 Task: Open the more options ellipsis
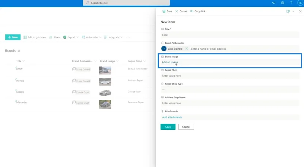click(128, 37)
